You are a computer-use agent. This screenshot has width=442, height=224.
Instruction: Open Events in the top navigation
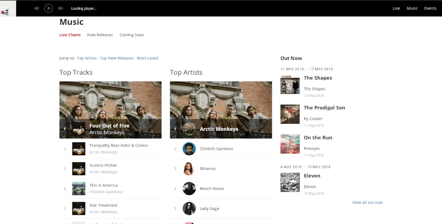(x=430, y=8)
